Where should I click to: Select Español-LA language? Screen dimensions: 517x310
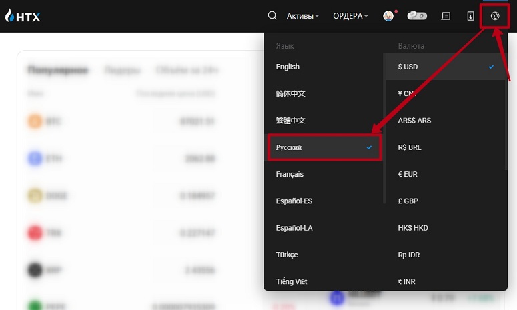[324, 228]
